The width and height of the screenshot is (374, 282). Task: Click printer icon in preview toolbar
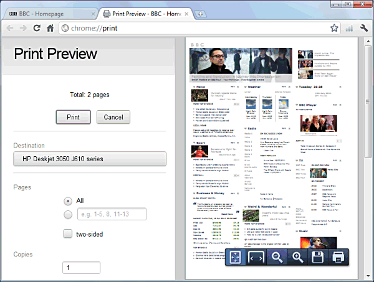[x=338, y=257]
